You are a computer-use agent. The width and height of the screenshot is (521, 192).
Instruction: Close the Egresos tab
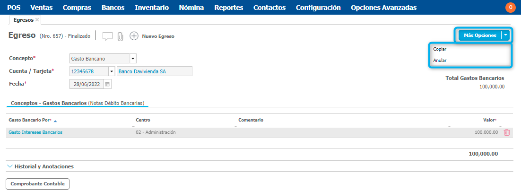tap(37, 20)
